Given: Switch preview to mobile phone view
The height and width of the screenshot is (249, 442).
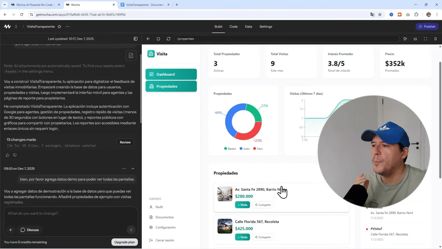Looking at the screenshot, I should click(435, 39).
